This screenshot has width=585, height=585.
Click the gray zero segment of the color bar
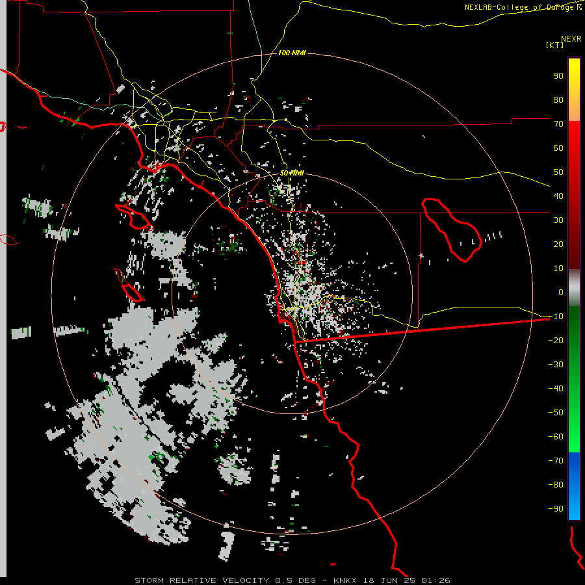click(x=574, y=288)
